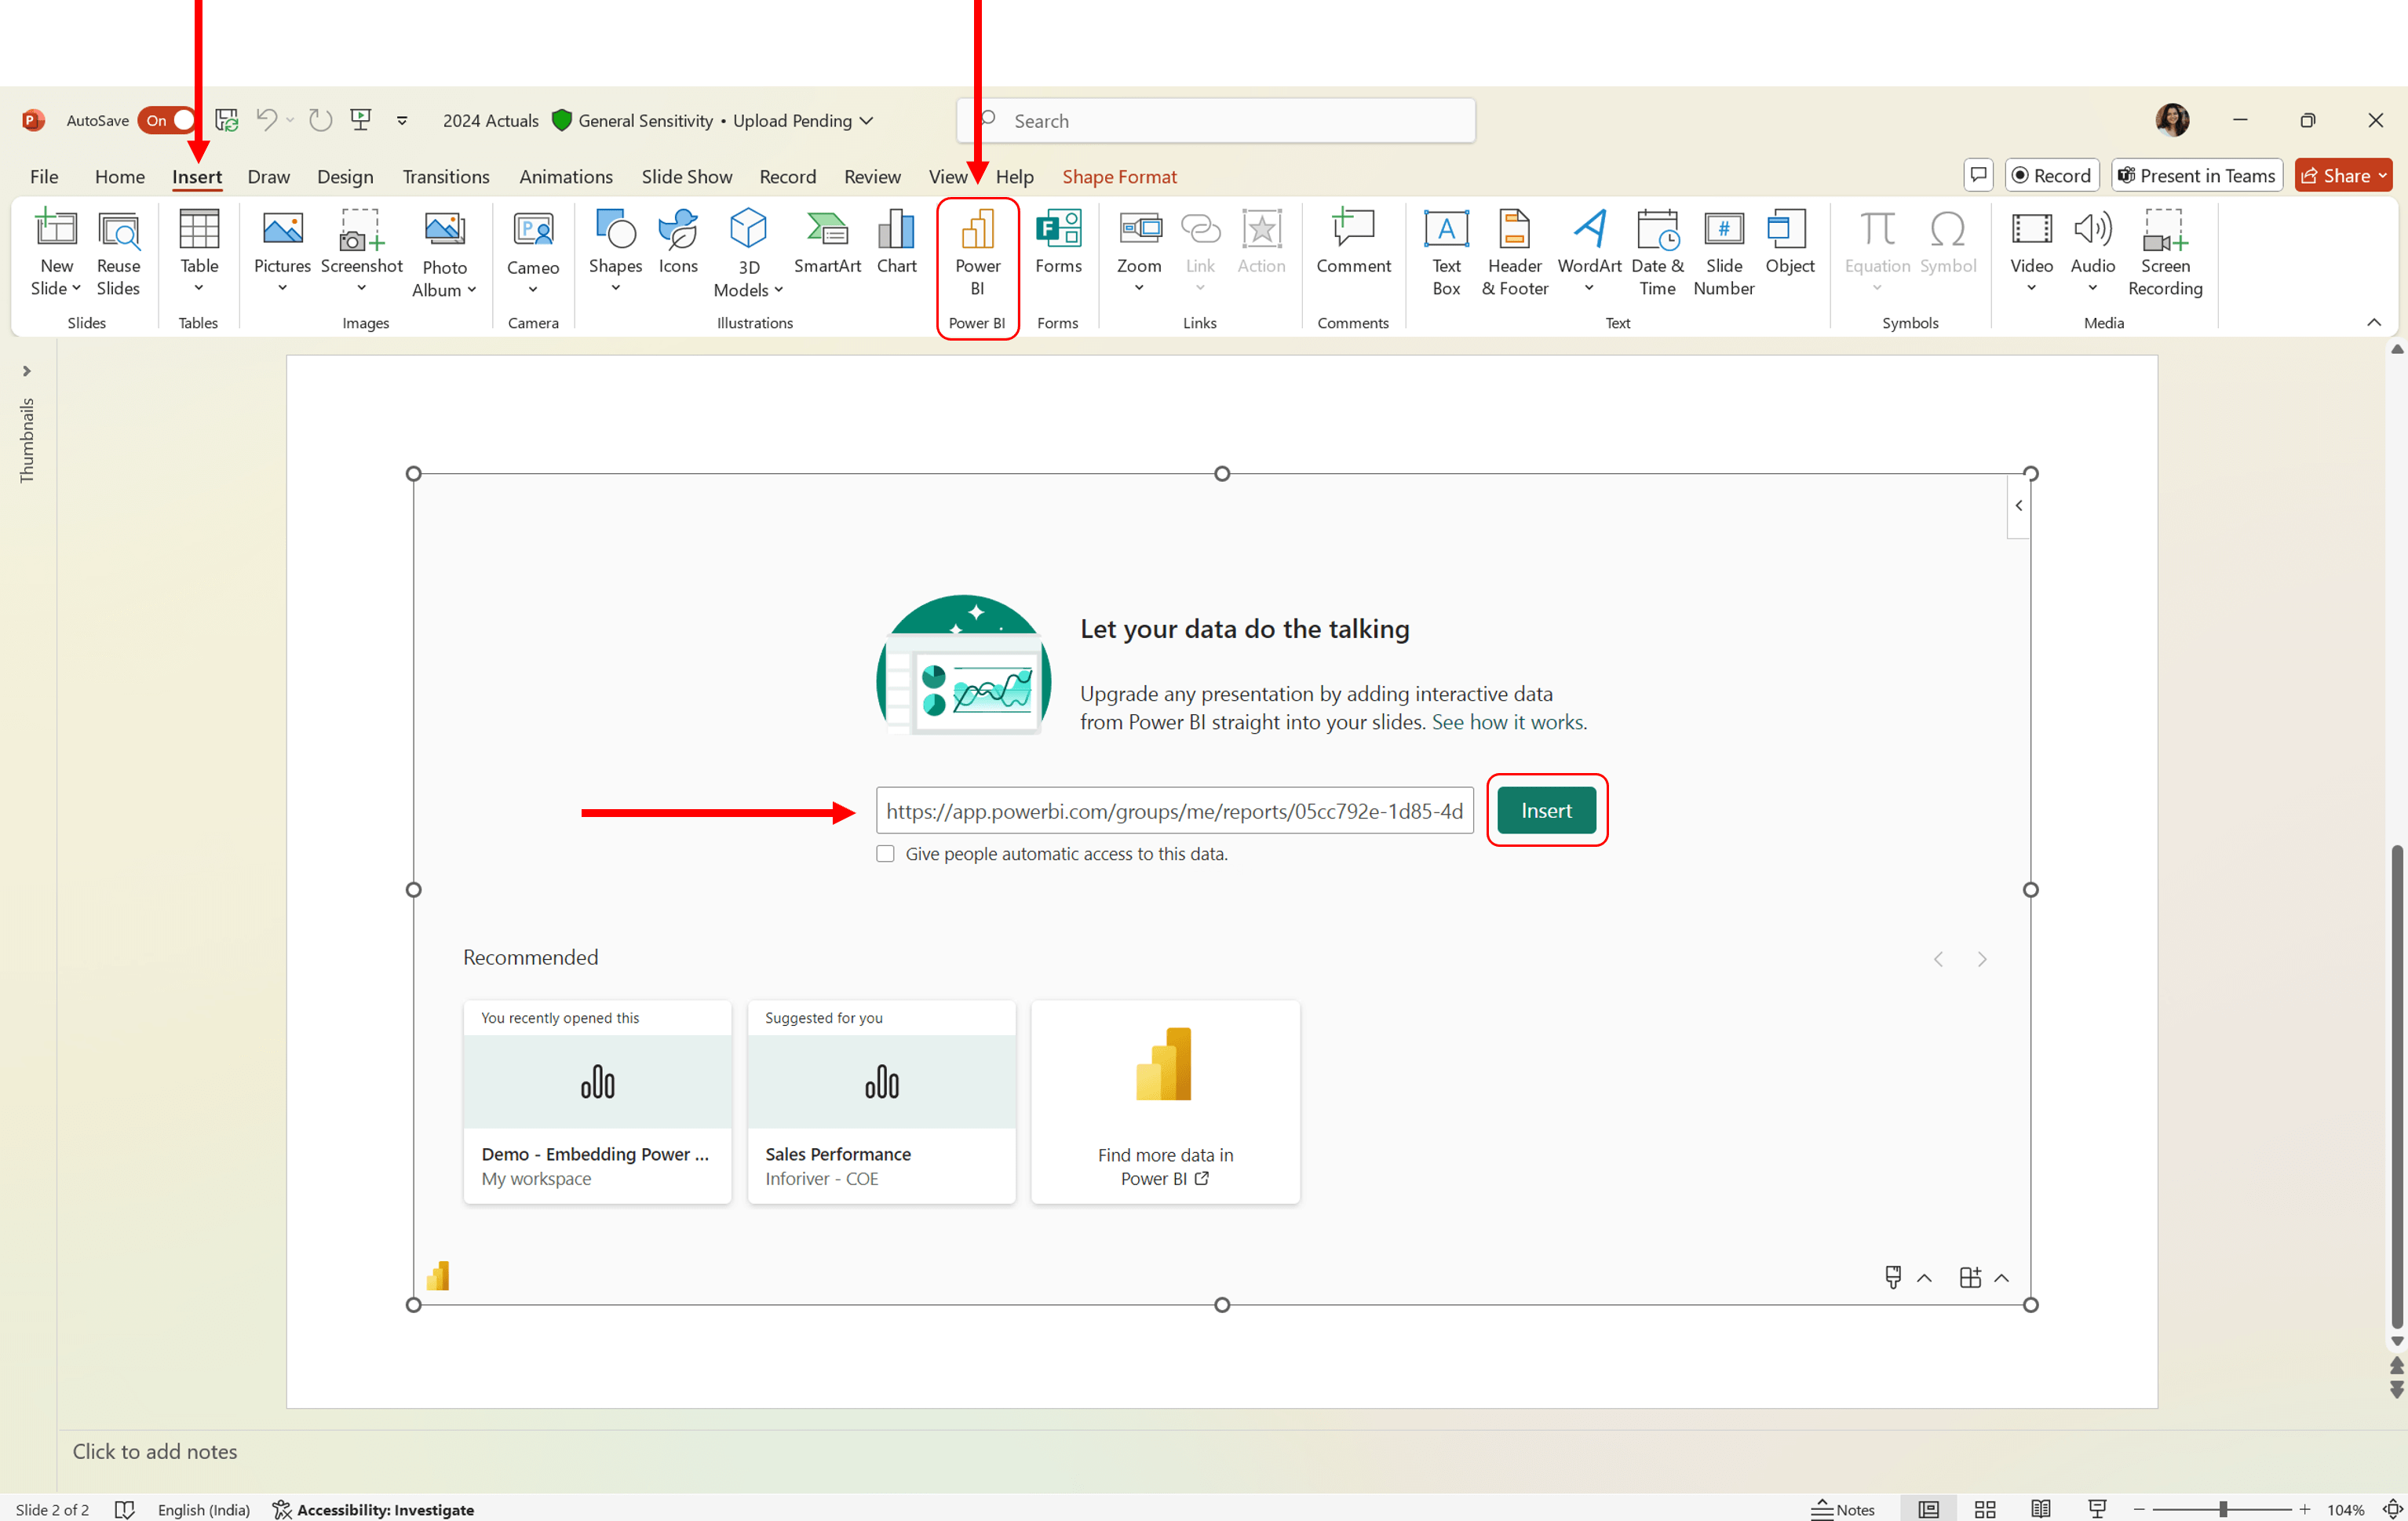Click the zoom in plus button
The image size is (2408, 1521).
(x=2305, y=1509)
